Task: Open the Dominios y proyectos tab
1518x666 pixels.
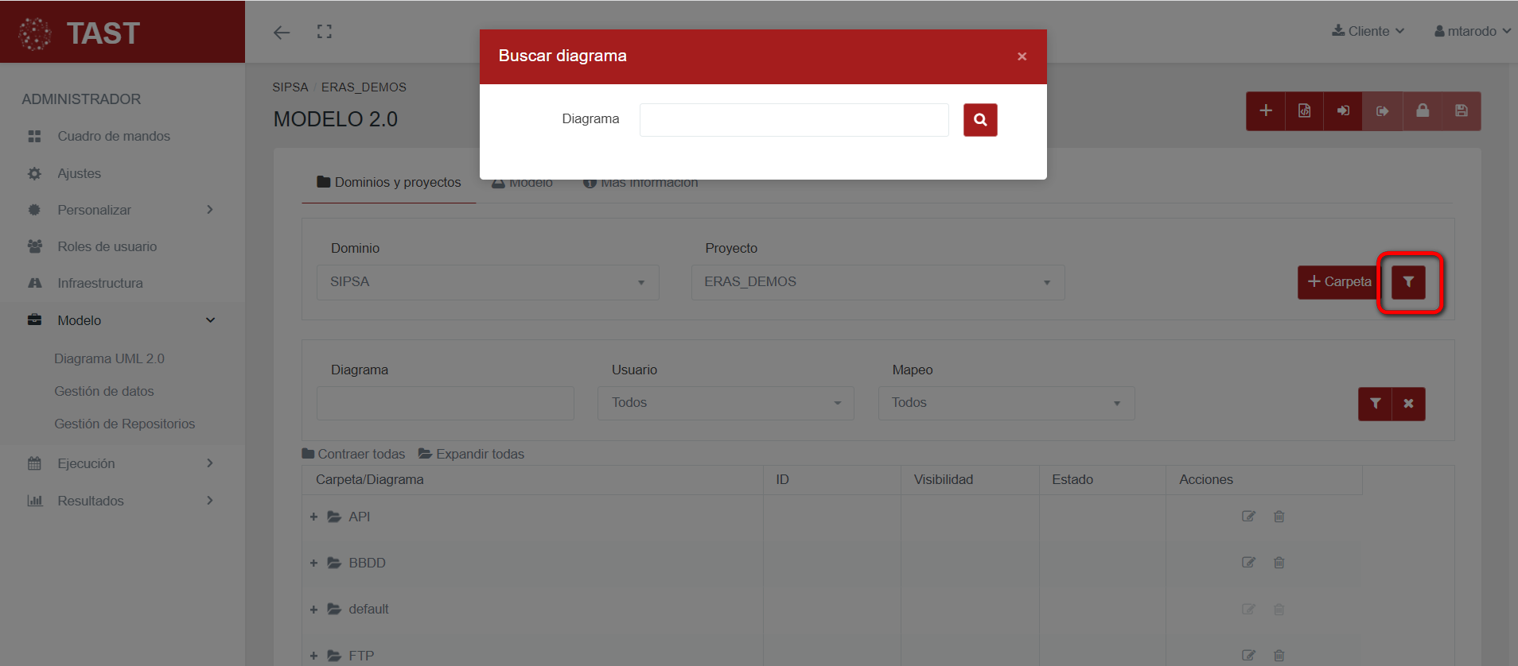Action: pyautogui.click(x=389, y=183)
